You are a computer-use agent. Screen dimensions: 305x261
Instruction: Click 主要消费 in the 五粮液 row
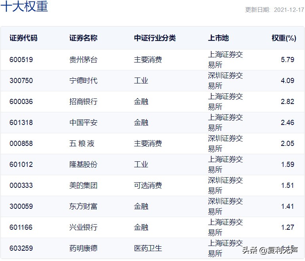point(148,144)
